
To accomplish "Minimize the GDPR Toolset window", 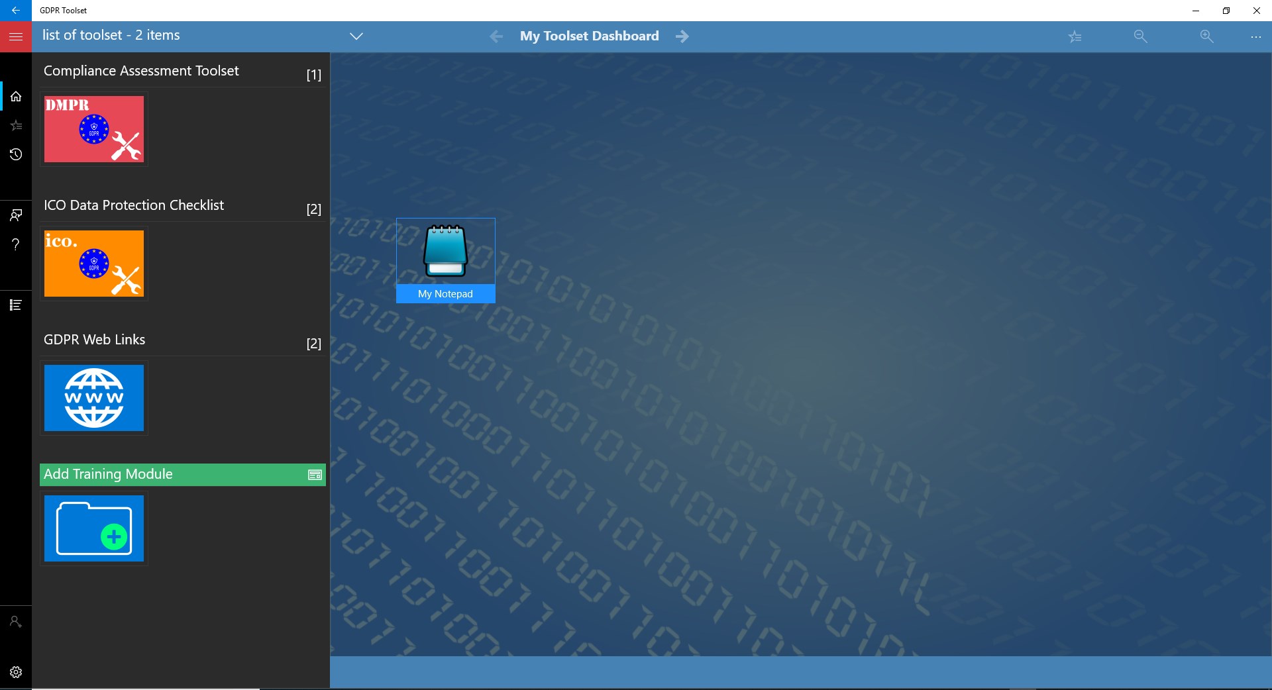I will [1196, 11].
